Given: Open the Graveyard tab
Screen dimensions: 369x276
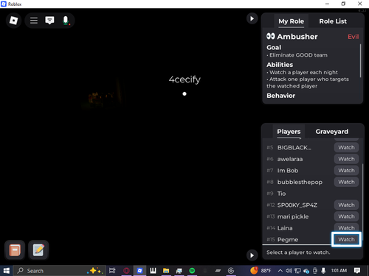Looking at the screenshot, I should 332,132.
